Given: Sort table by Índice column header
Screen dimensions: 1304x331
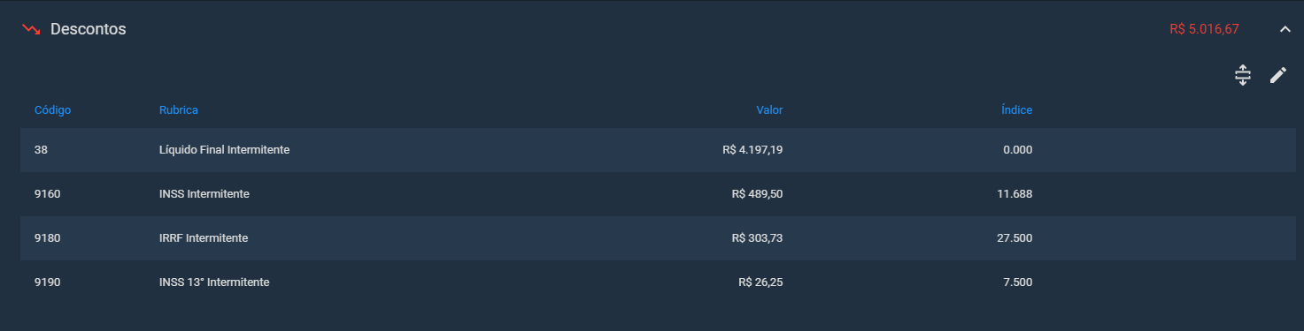Looking at the screenshot, I should coord(1016,110).
